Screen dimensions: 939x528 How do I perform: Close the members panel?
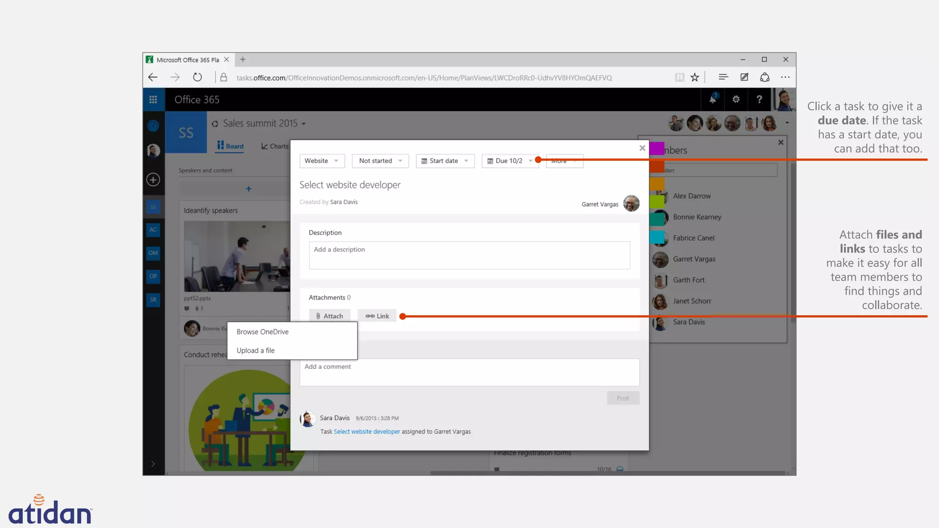781,143
